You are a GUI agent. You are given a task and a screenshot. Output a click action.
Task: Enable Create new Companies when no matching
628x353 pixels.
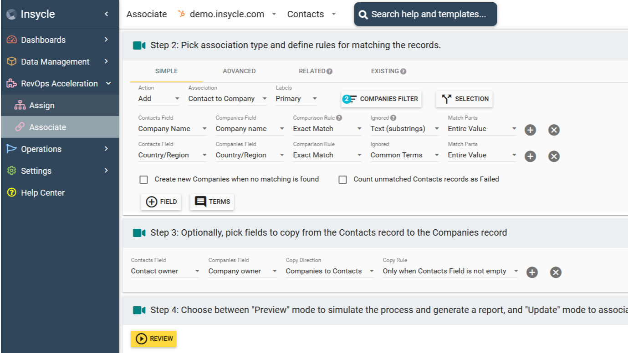tap(144, 180)
